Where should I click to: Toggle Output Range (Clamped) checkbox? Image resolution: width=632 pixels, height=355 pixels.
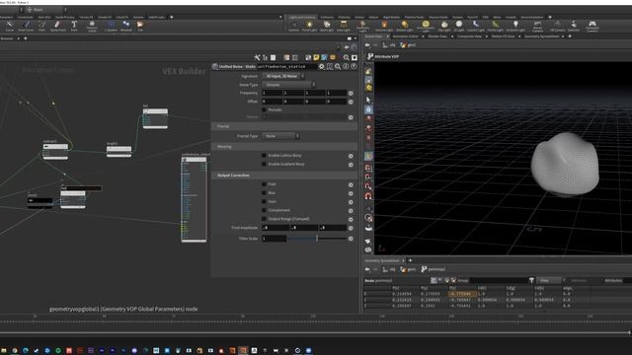click(x=264, y=219)
